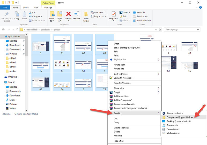This screenshot has height=145, width=207.
Task: Click the New folder icon
Action: (86, 15)
